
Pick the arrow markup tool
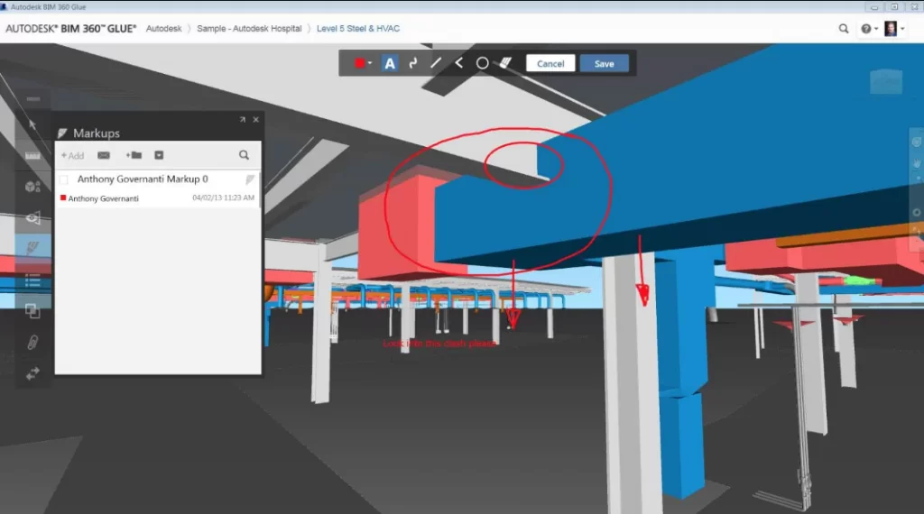458,63
